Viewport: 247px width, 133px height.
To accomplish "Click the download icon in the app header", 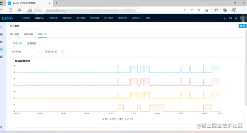I will click(225, 18).
